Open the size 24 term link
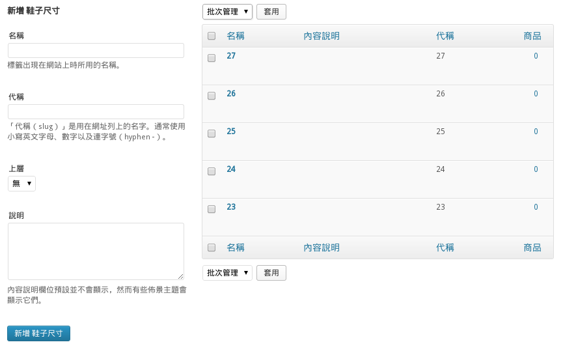 click(x=231, y=169)
